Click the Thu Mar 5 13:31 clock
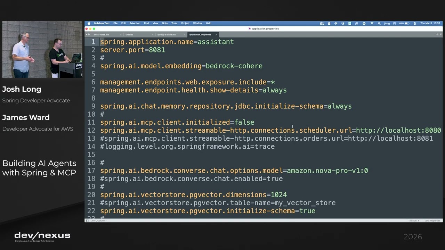The width and height of the screenshot is (445, 250). point(430,23)
